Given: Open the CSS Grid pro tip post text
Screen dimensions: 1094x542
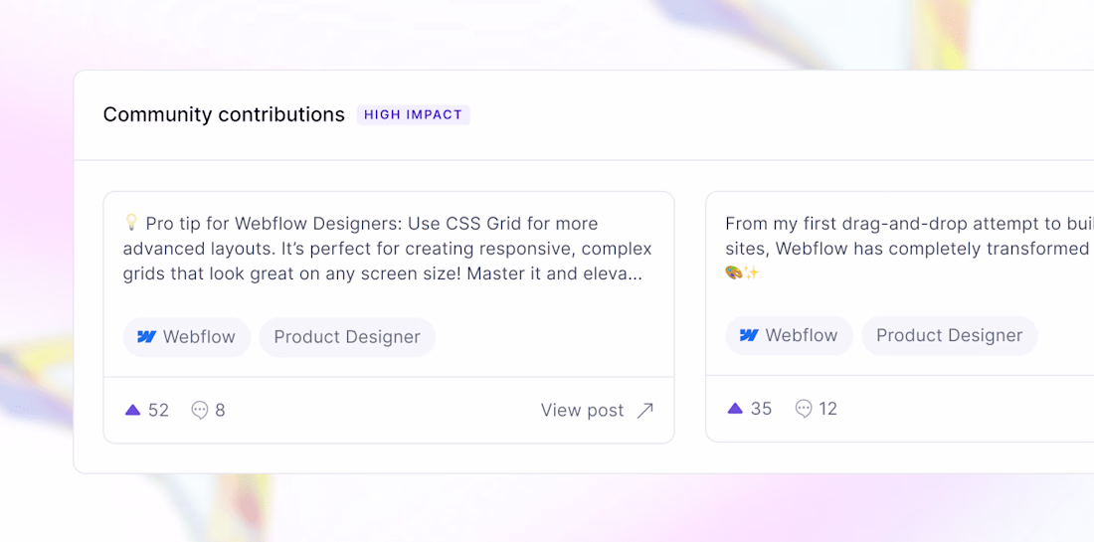Looking at the screenshot, I should coord(388,248).
